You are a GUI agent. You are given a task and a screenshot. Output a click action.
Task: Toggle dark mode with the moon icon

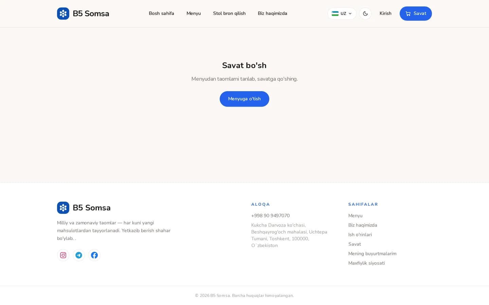(x=365, y=14)
